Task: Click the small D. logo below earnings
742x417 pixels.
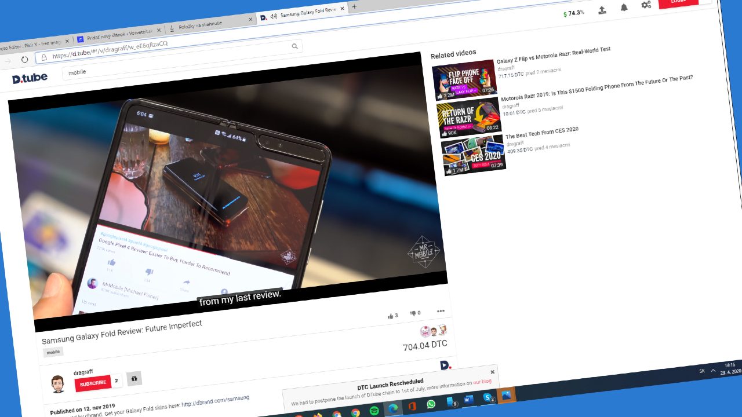Action: tap(445, 365)
